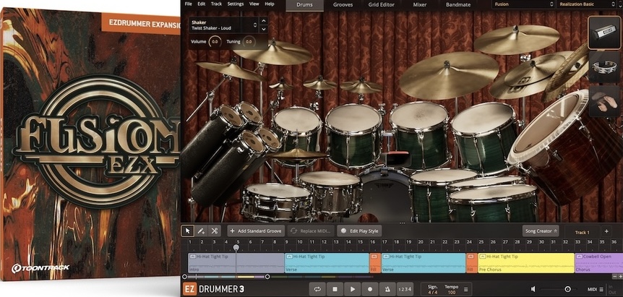The height and width of the screenshot is (297, 623).
Task: Select the Track 1 tab
Action: click(x=583, y=232)
